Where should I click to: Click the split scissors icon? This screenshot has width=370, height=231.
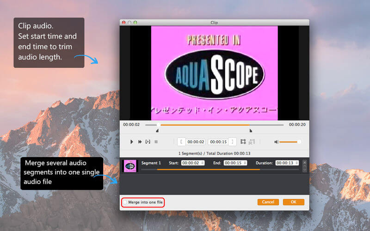point(252,142)
